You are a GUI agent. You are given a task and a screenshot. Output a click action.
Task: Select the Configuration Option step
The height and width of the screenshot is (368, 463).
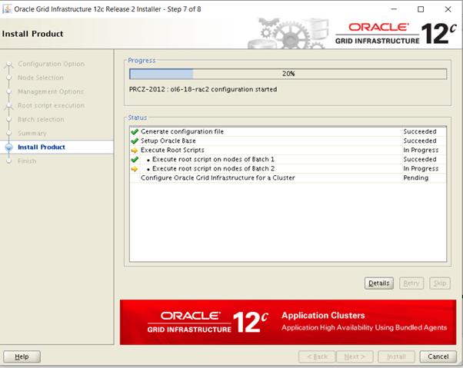(x=51, y=64)
